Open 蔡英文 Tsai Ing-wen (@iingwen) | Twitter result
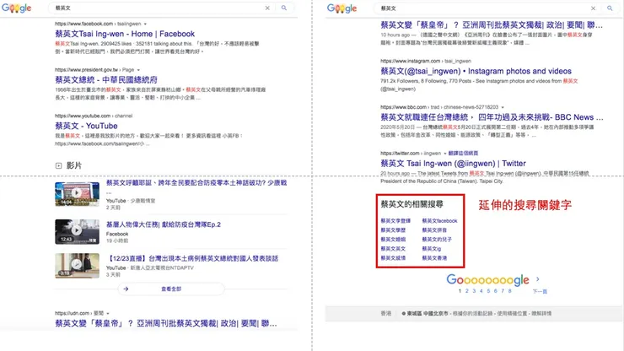Viewport: 624px width, 351px height. [x=454, y=164]
